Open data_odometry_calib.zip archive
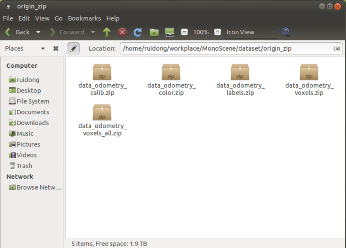 pyautogui.click(x=102, y=72)
